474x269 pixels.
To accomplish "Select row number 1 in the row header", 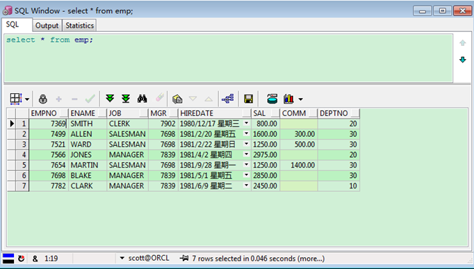I will tap(23, 124).
